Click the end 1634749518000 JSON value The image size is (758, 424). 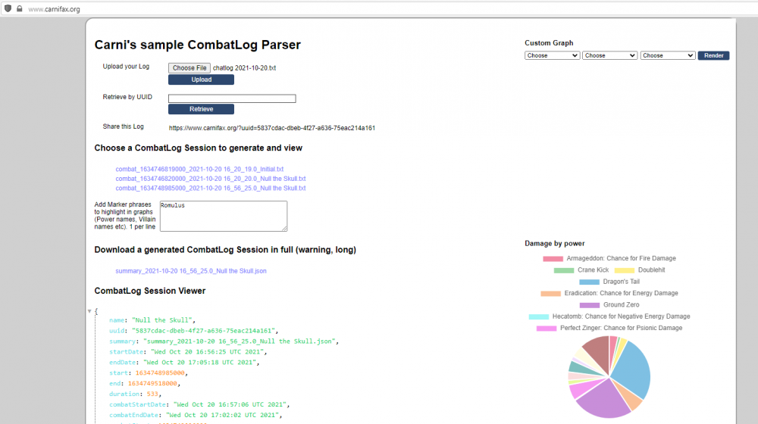pos(152,384)
